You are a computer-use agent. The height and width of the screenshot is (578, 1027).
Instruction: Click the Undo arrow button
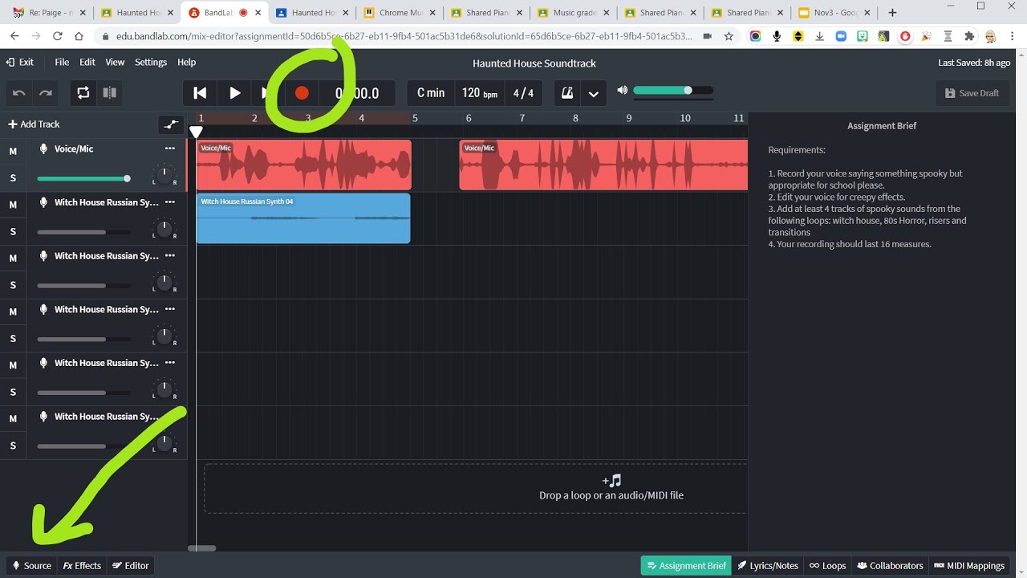(19, 93)
